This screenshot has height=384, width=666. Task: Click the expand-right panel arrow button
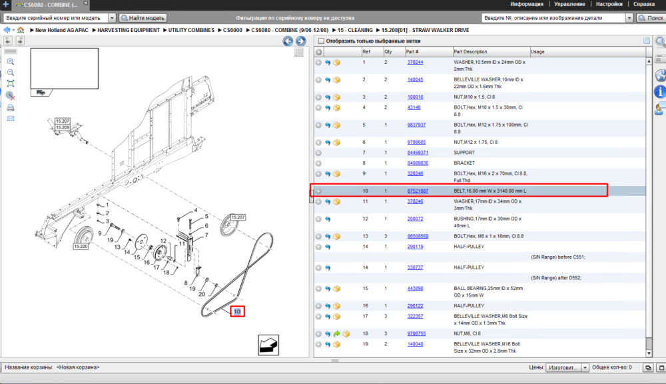coord(20,41)
